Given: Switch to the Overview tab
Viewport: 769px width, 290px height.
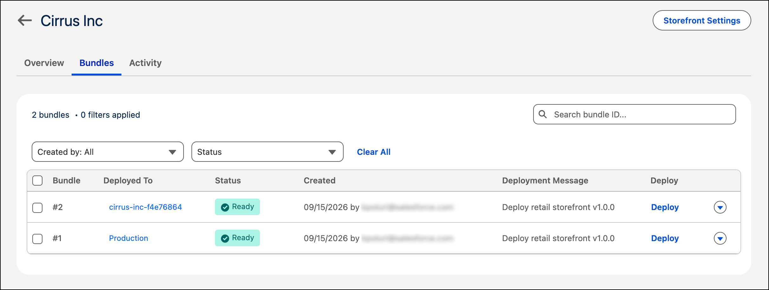Looking at the screenshot, I should 44,63.
